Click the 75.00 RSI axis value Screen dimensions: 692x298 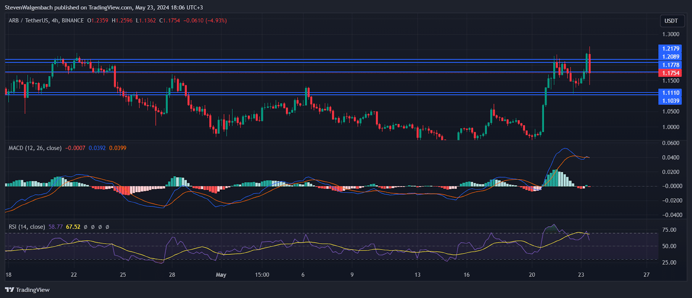tap(670, 230)
